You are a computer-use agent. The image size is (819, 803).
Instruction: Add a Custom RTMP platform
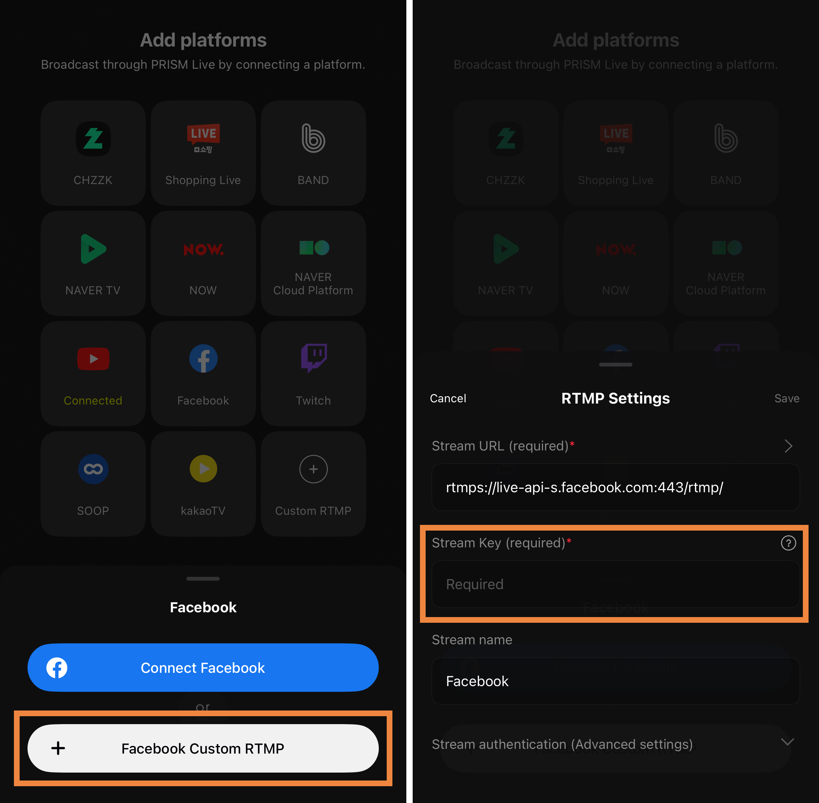pyautogui.click(x=313, y=483)
